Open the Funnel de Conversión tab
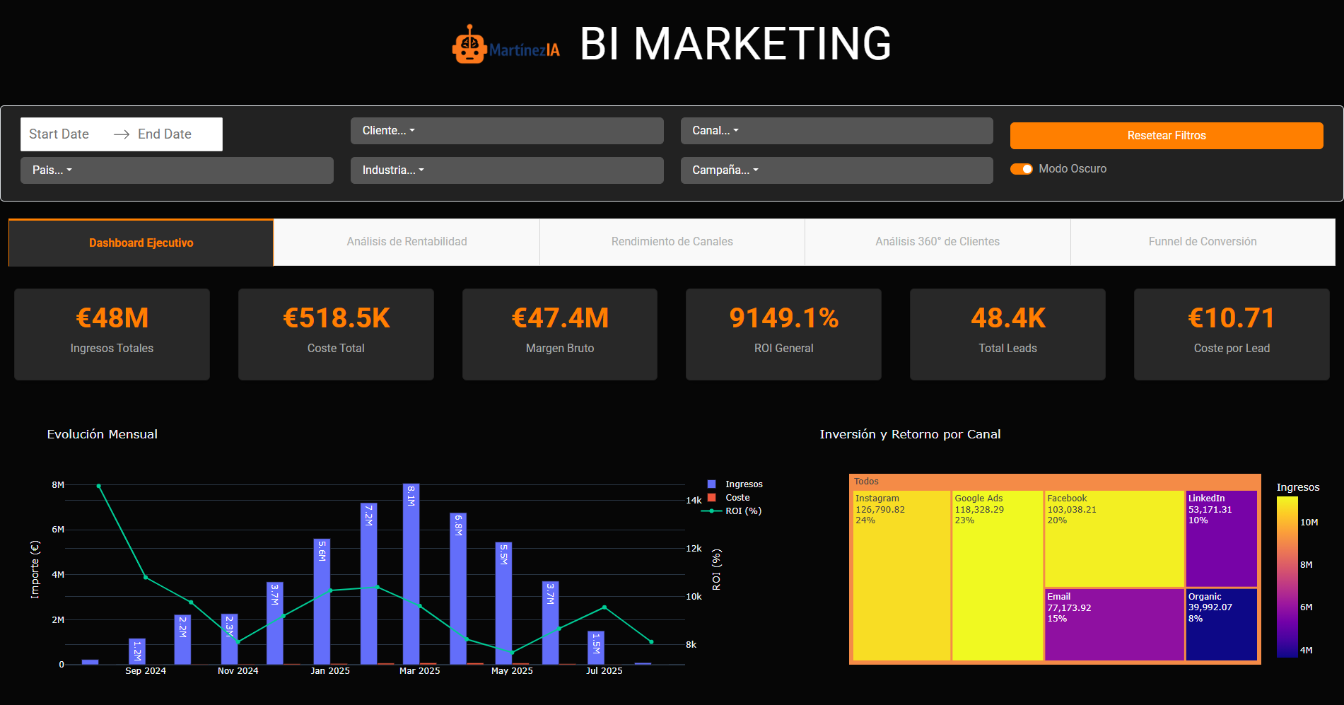The width and height of the screenshot is (1344, 705). coord(1202,242)
